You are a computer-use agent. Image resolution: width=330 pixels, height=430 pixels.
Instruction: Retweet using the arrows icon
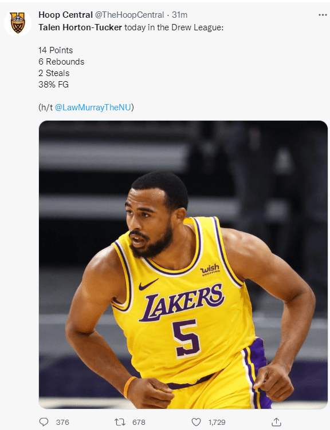[120, 422]
